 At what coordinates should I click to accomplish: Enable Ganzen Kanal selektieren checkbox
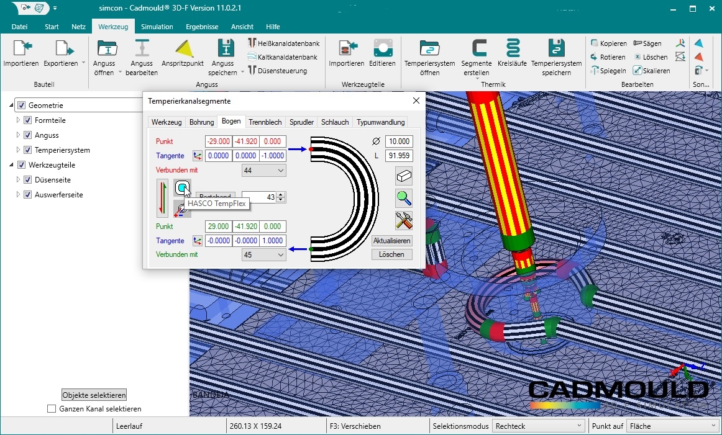pos(52,409)
